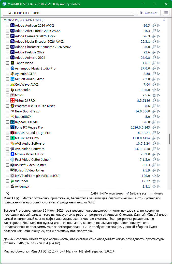Select the AVS Audio Software entry
This screenshot has height=264, width=172.
30,143
